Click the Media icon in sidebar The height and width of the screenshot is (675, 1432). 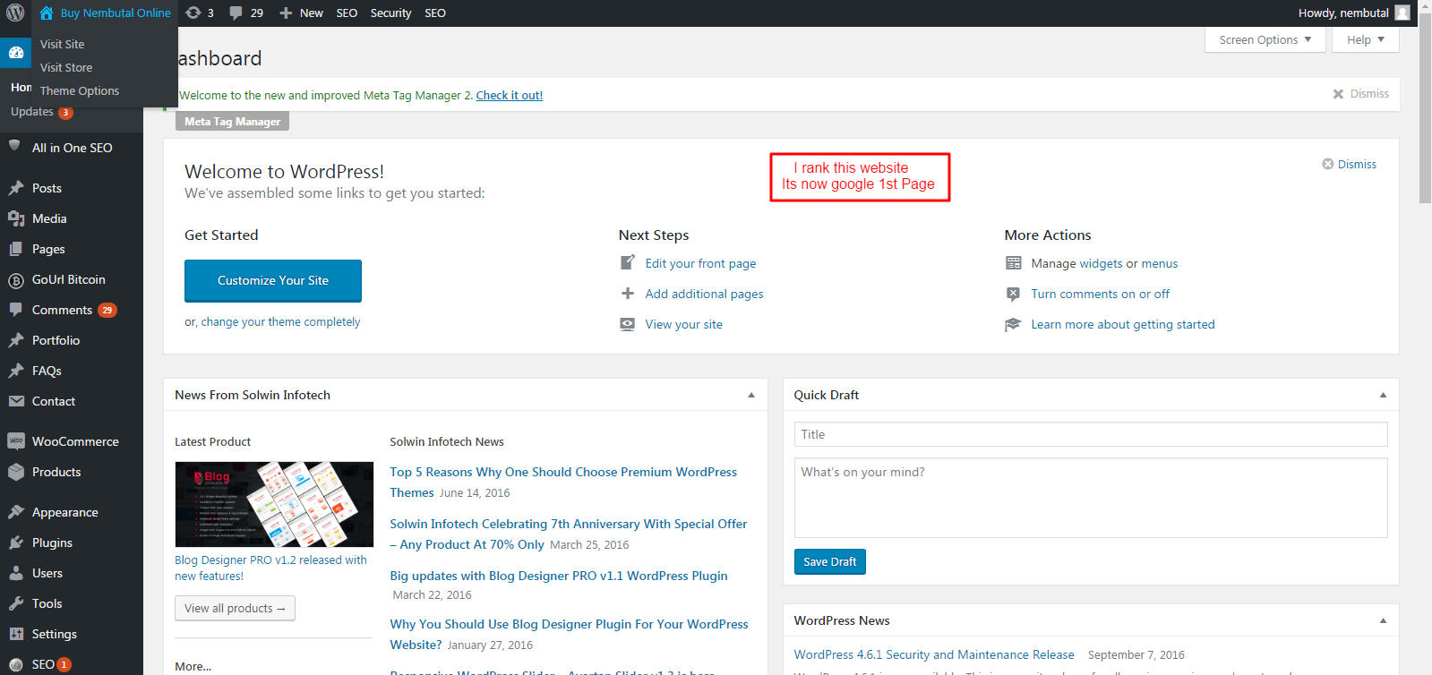coord(16,218)
